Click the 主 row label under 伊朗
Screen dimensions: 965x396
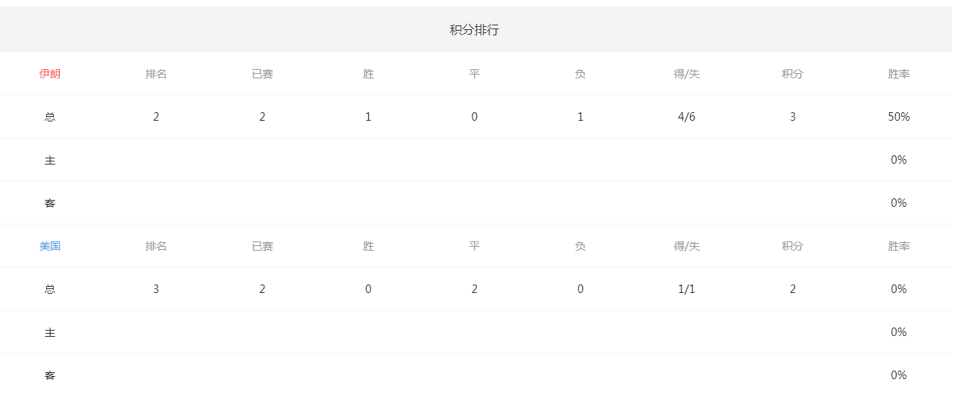(50, 160)
